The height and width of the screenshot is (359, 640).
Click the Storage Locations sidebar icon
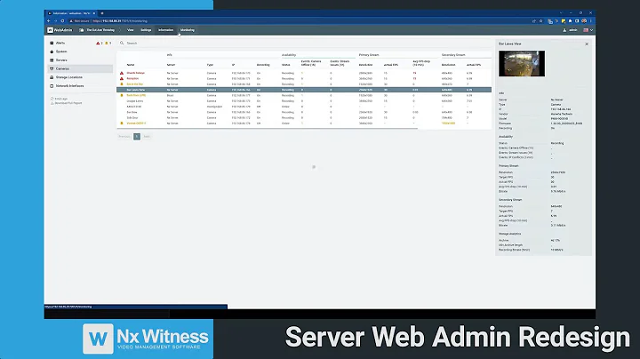pyautogui.click(x=52, y=77)
